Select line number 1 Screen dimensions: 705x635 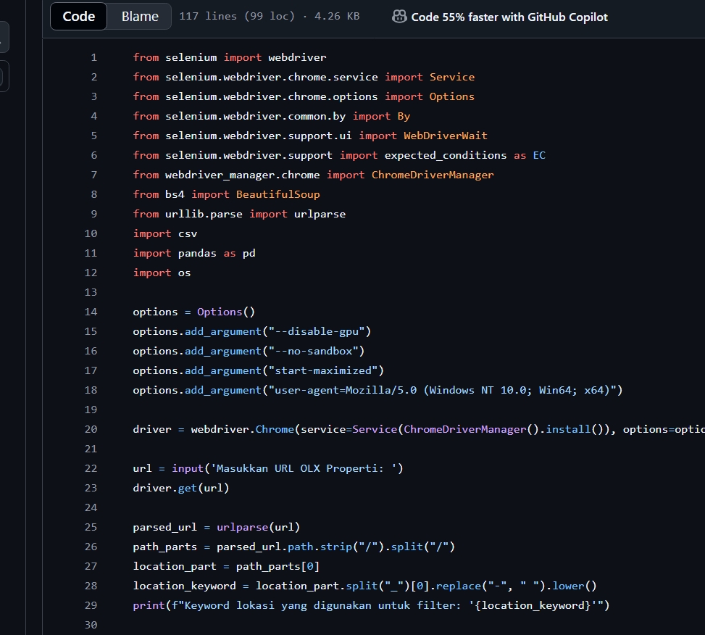click(94, 57)
